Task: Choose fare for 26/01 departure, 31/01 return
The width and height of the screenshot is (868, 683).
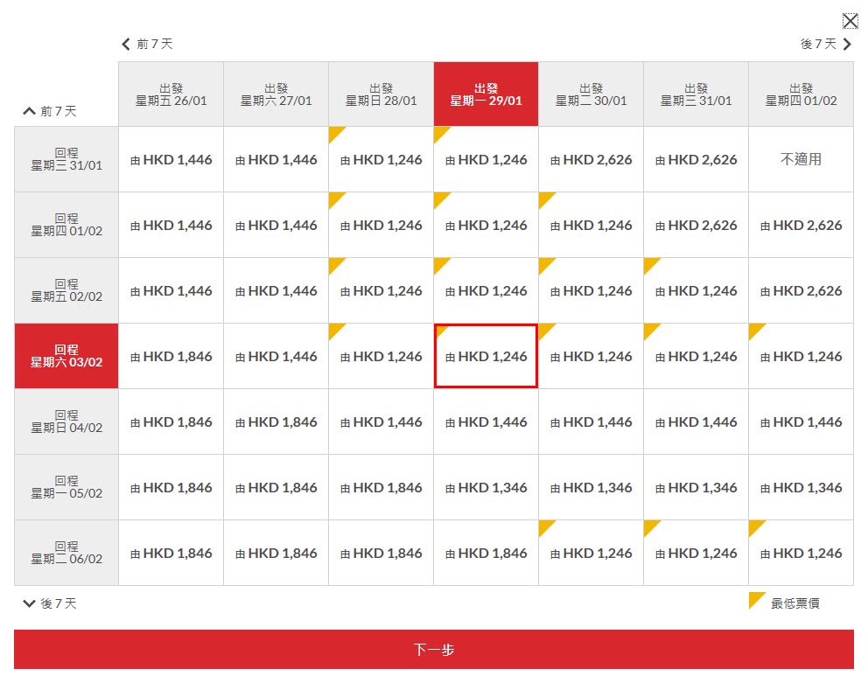Action: click(171, 159)
